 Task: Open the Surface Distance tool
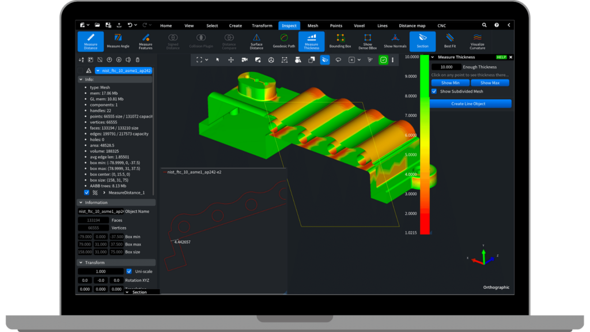click(x=256, y=41)
